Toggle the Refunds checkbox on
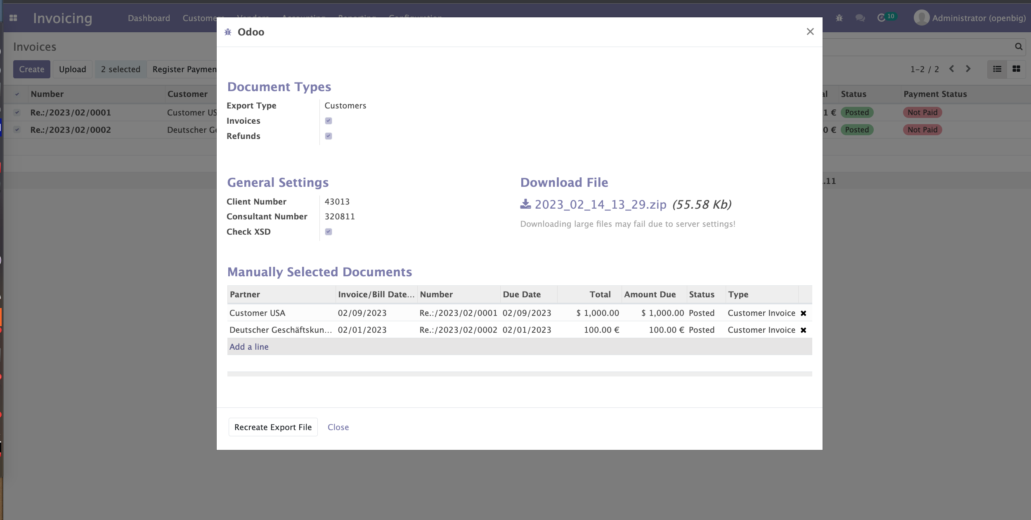Screen dimensions: 1031x520 [x=329, y=136]
